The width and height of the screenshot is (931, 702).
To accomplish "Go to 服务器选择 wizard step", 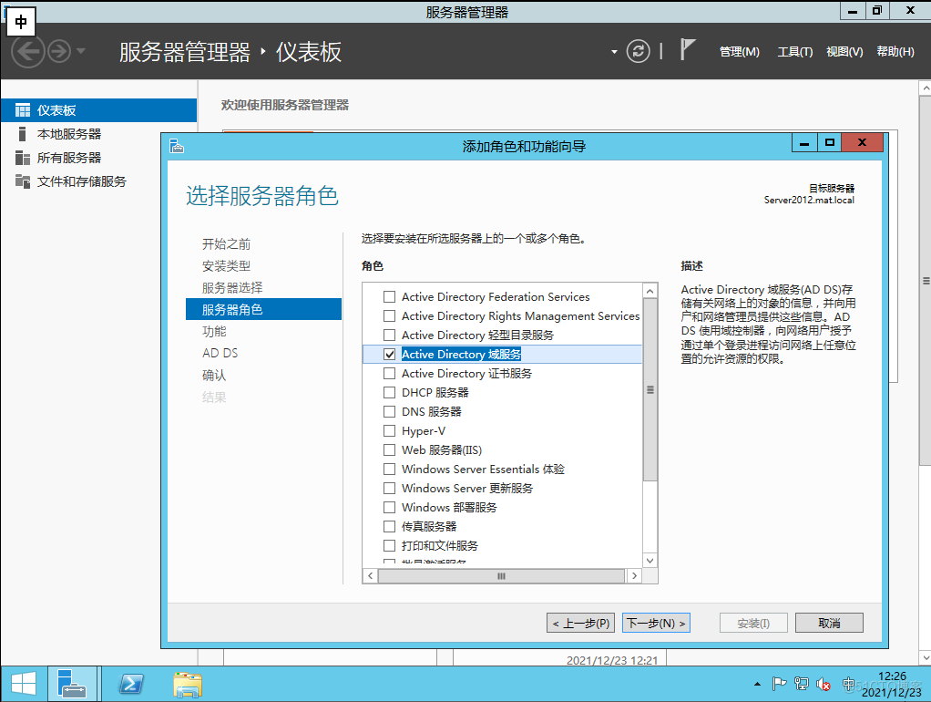I will coord(232,288).
